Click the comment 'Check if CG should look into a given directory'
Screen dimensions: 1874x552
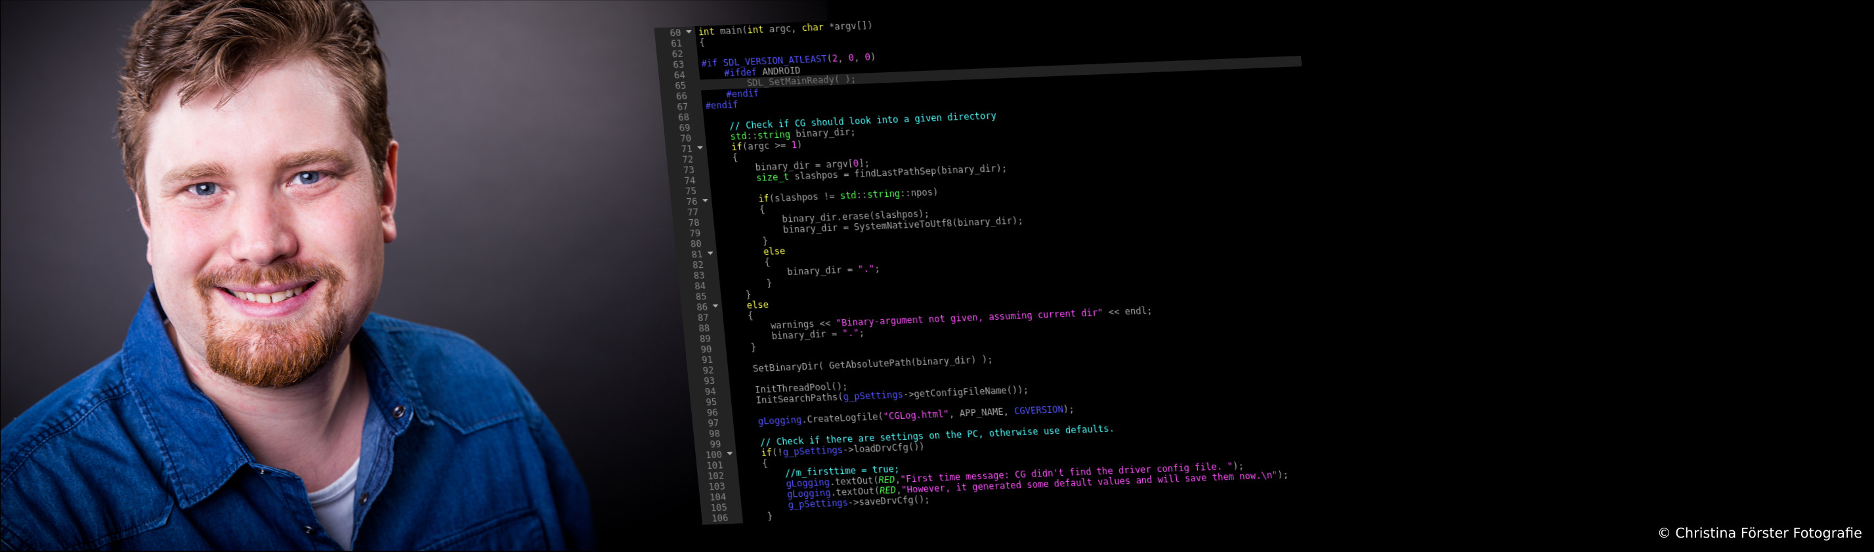pyautogui.click(x=862, y=121)
